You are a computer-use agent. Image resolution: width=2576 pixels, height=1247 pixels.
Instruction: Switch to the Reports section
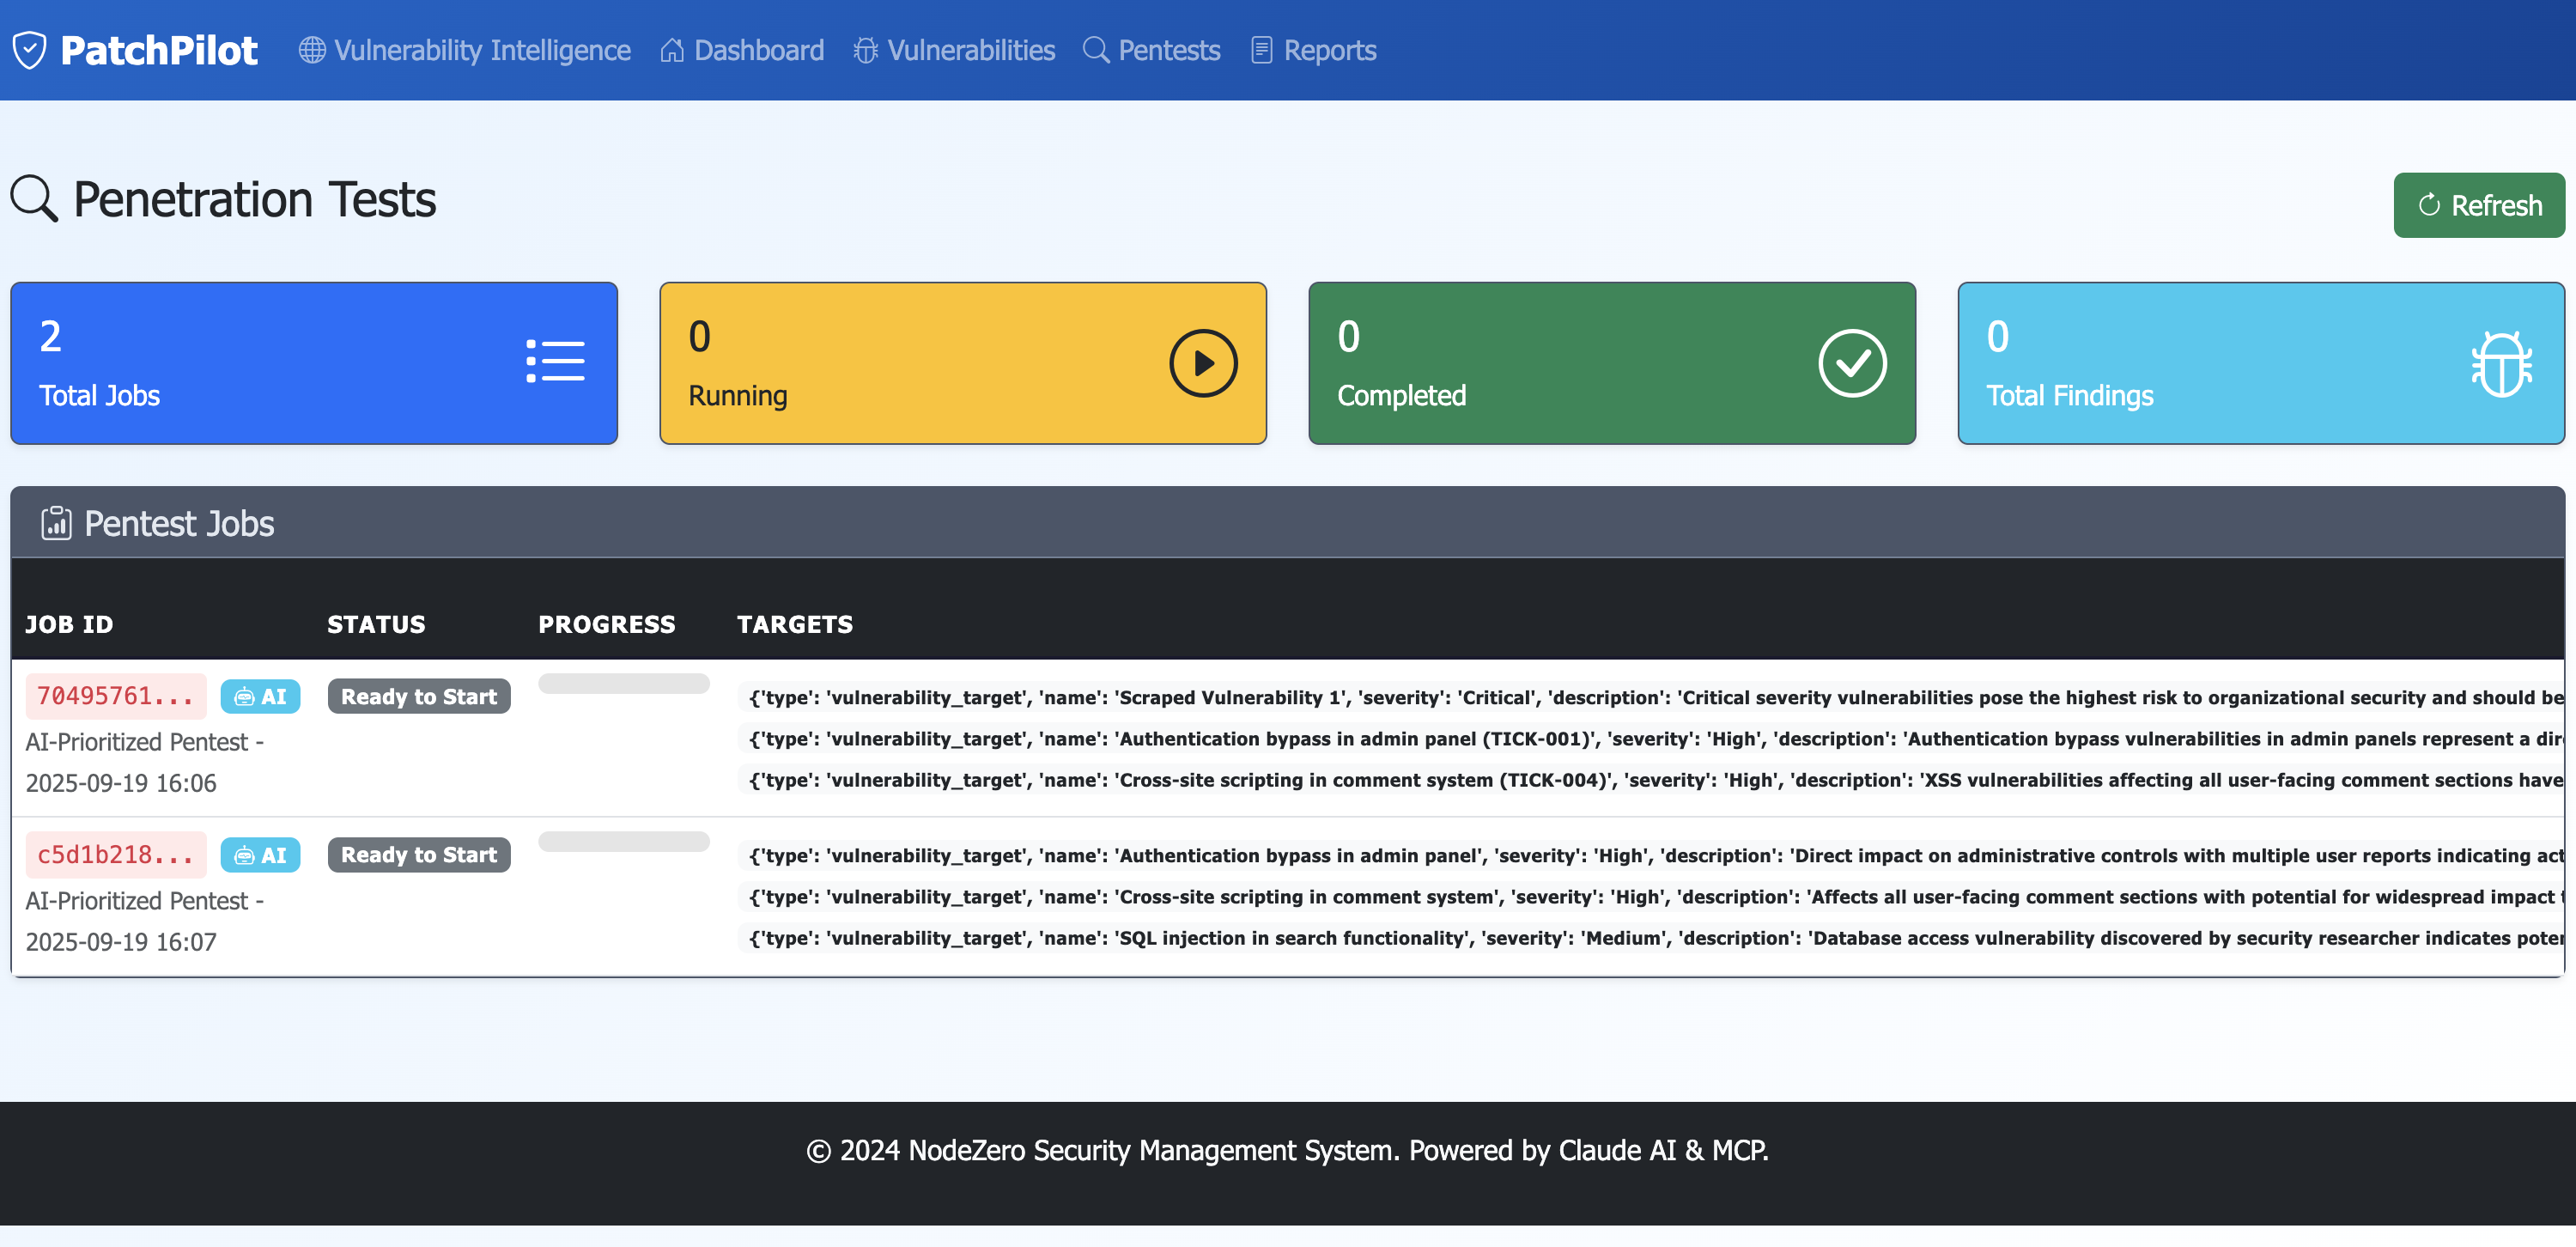pyautogui.click(x=1313, y=50)
